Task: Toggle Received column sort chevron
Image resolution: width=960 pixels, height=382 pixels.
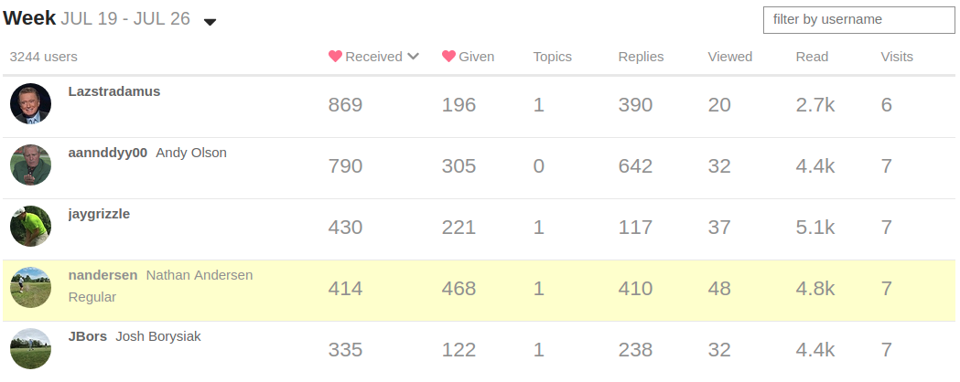Action: point(413,57)
